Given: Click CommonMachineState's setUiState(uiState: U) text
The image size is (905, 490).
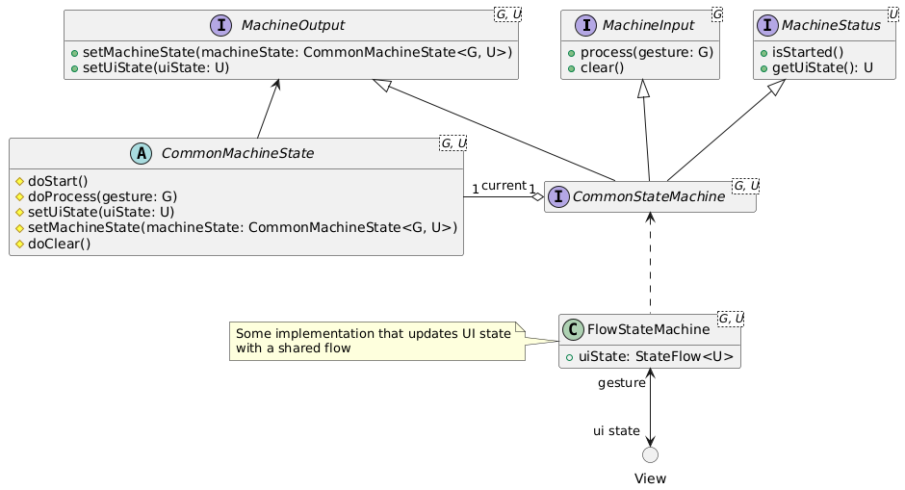Looking at the screenshot, I should tap(101, 213).
